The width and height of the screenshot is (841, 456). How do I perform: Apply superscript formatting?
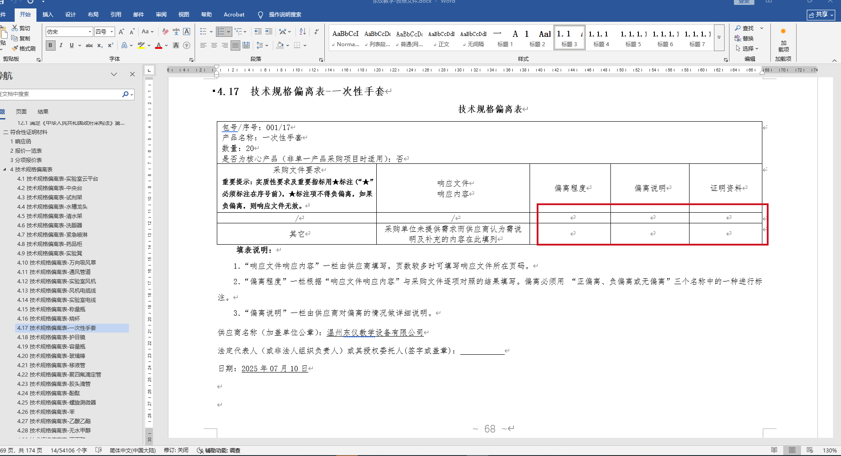[x=111, y=45]
